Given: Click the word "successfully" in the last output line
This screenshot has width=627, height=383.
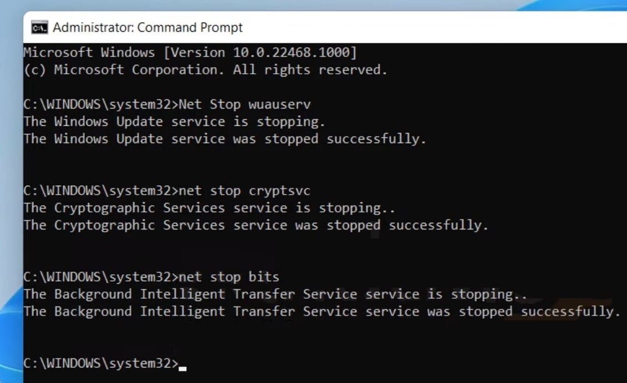Looking at the screenshot, I should click(x=570, y=311).
